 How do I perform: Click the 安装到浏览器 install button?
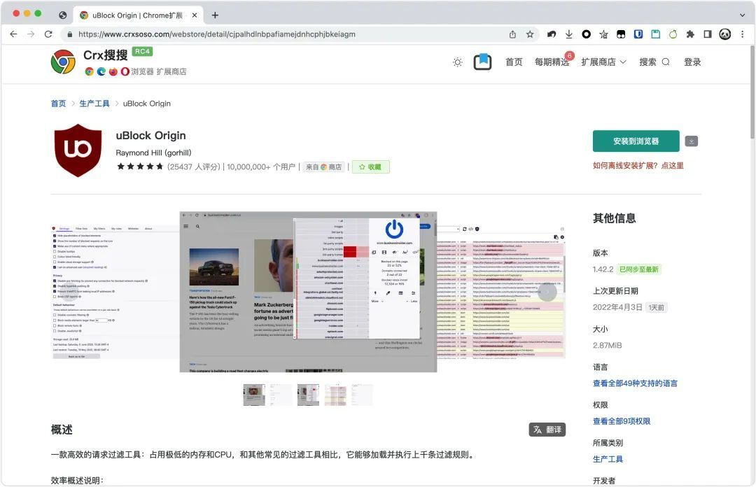click(x=636, y=141)
